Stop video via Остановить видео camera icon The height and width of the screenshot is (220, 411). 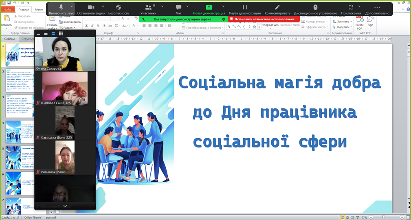click(91, 9)
